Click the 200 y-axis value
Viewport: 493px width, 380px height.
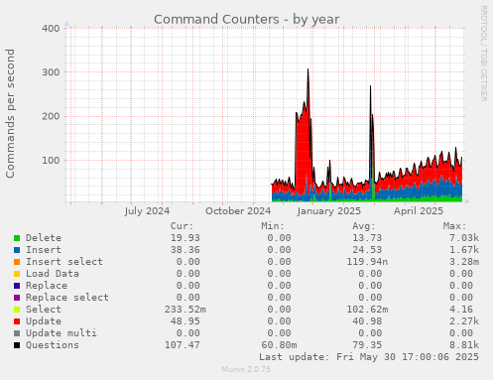click(x=51, y=116)
